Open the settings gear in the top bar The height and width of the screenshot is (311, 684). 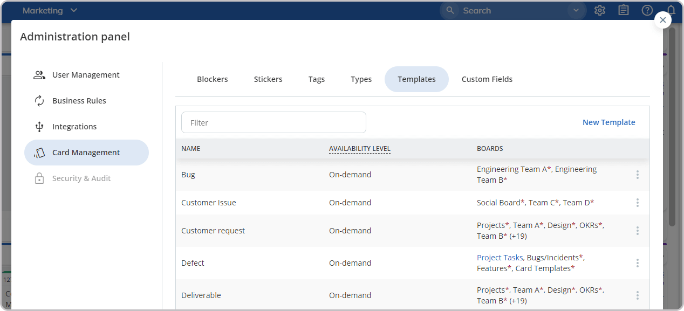(x=599, y=10)
